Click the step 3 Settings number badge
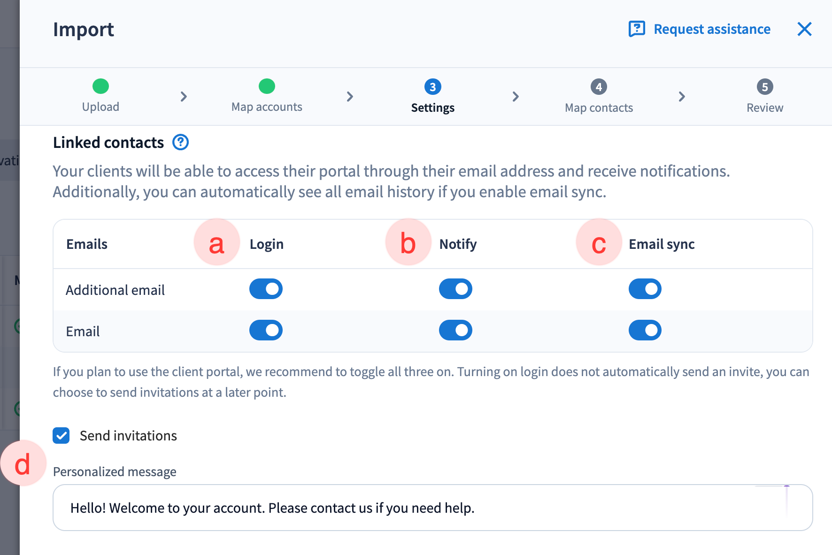Screen dimensions: 832x555 (432, 87)
